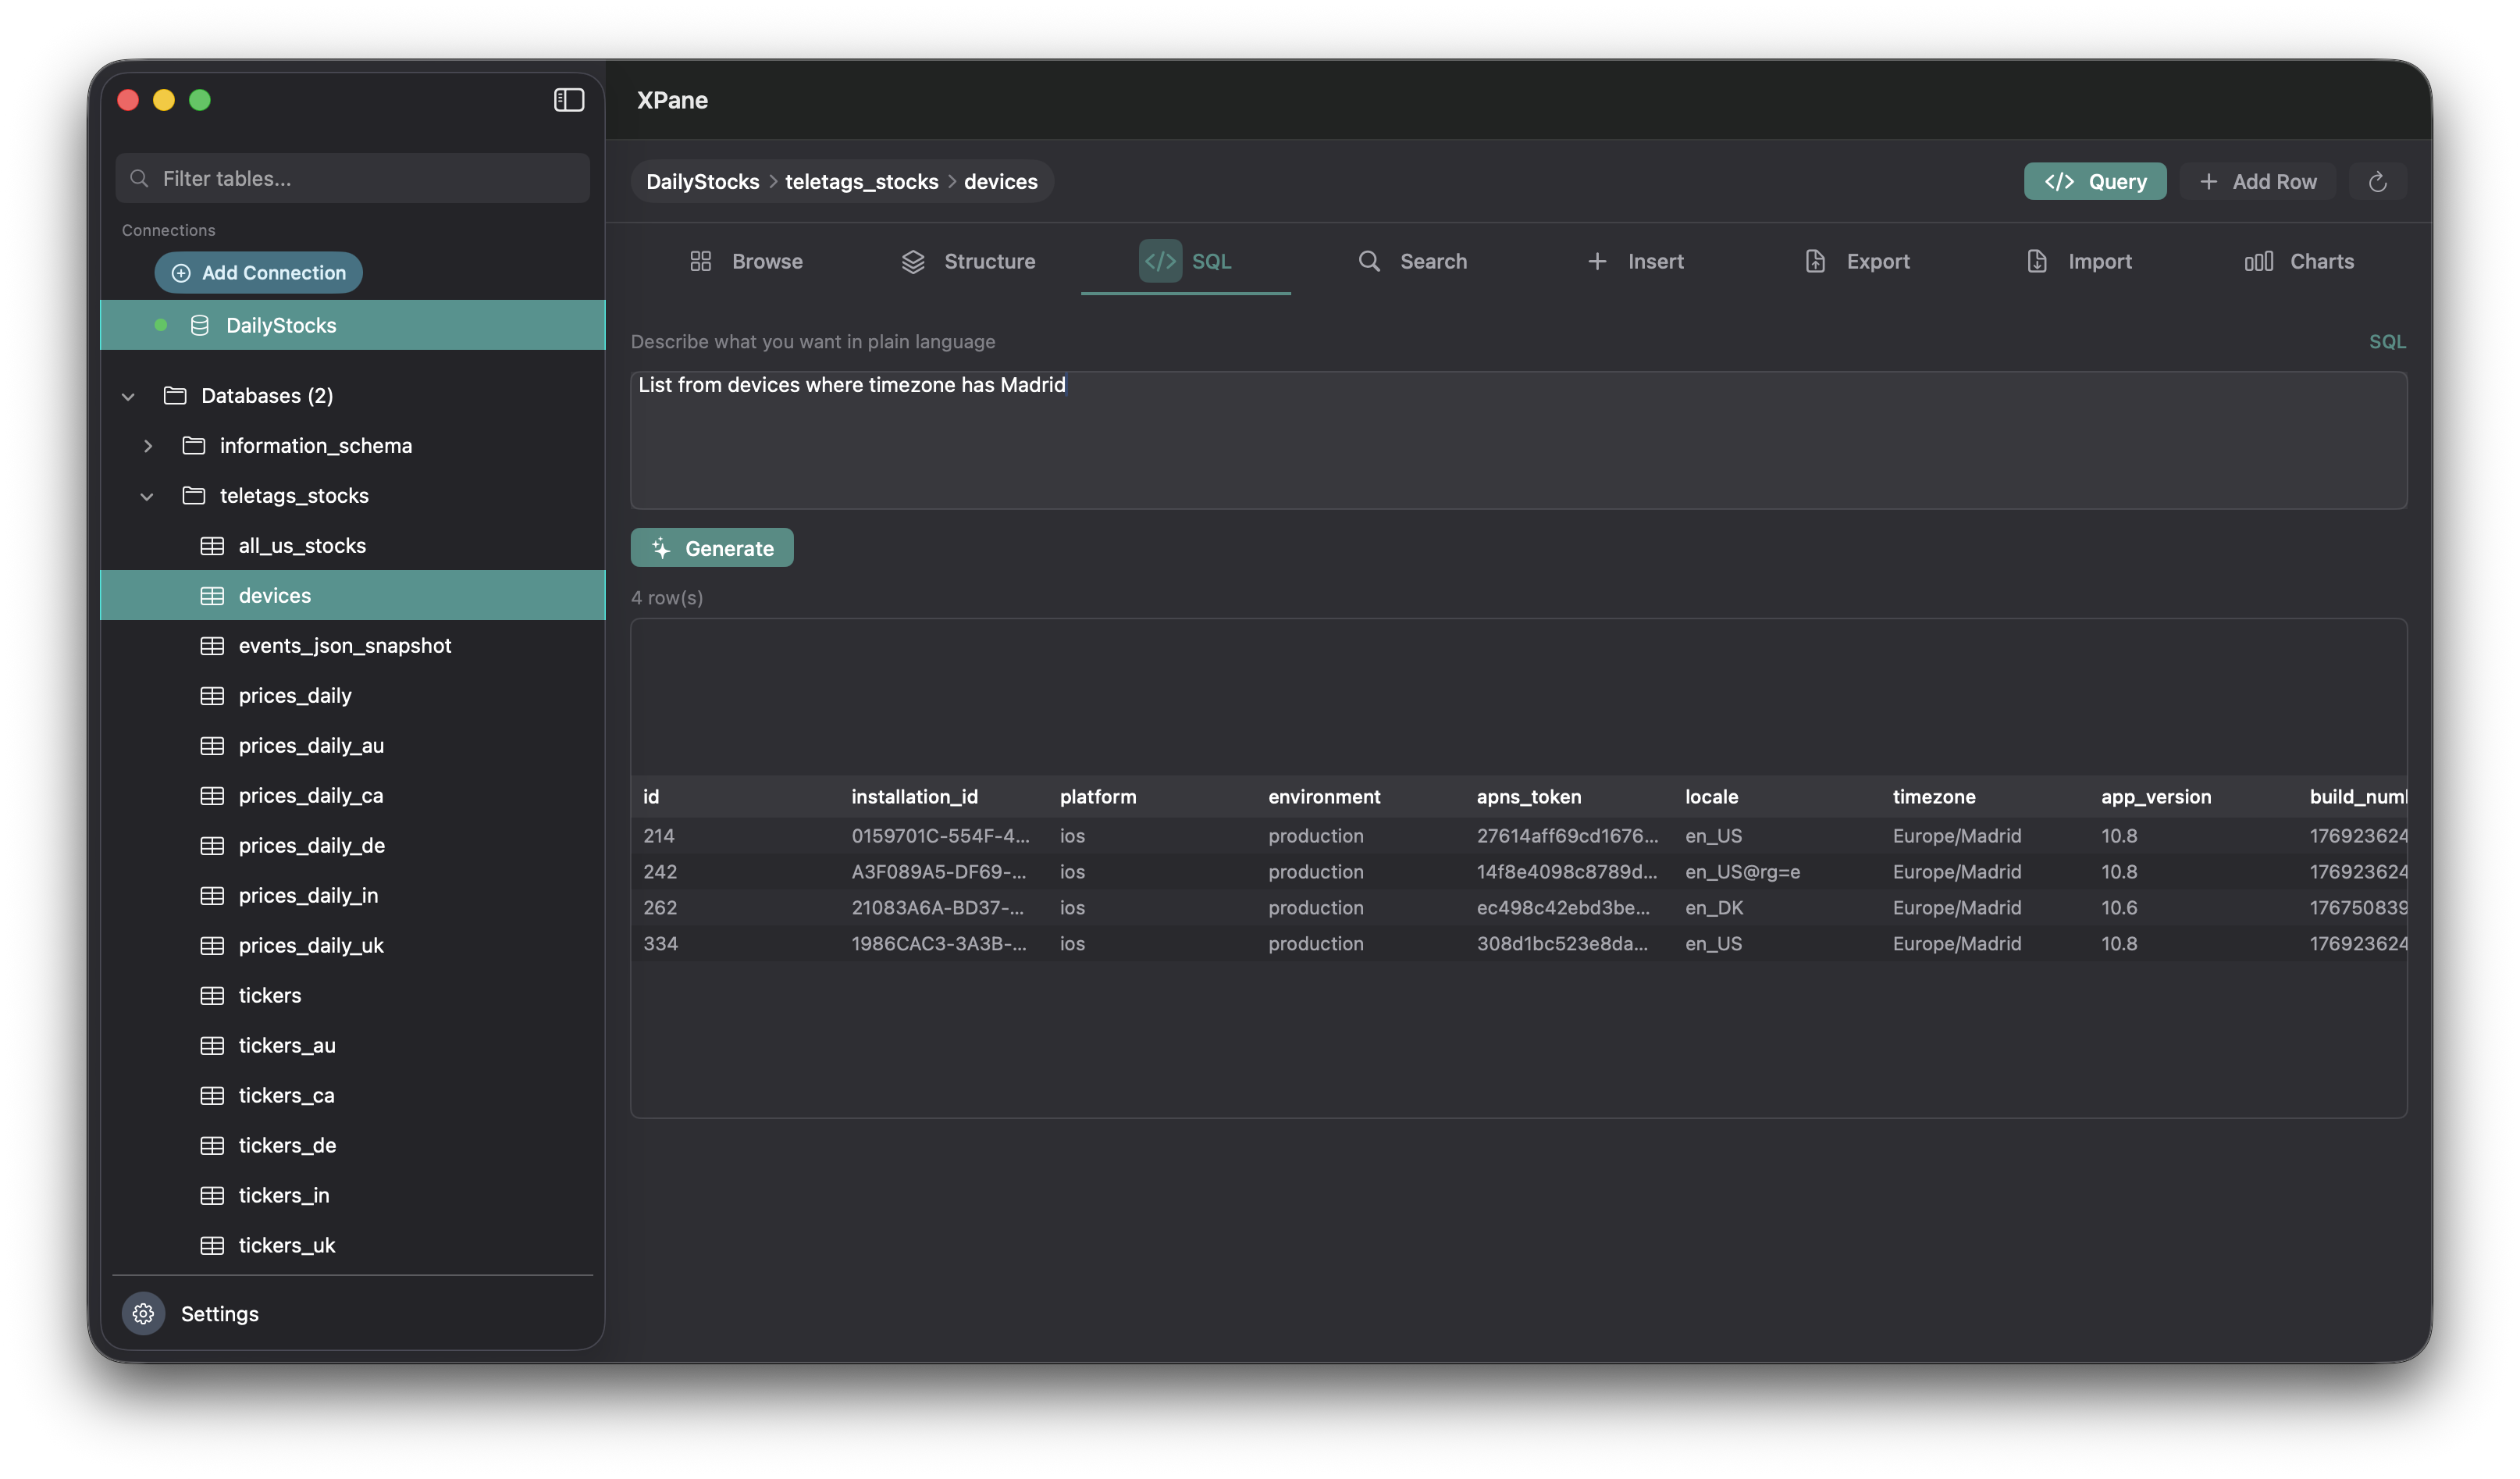Click the prices_daily table icon
The image size is (2520, 1479).
[x=212, y=695]
